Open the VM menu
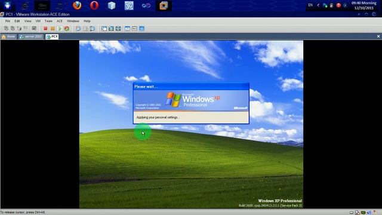 (38, 21)
